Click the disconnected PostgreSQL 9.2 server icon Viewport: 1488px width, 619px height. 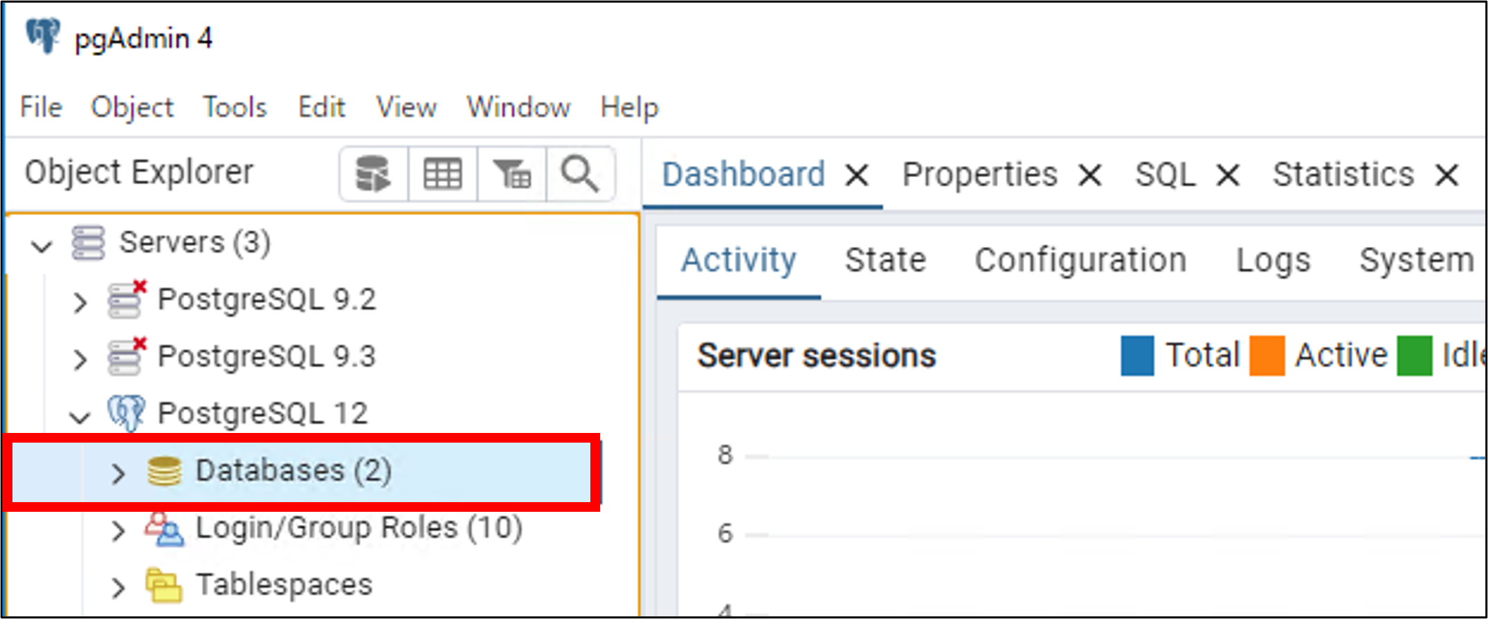pos(127,299)
